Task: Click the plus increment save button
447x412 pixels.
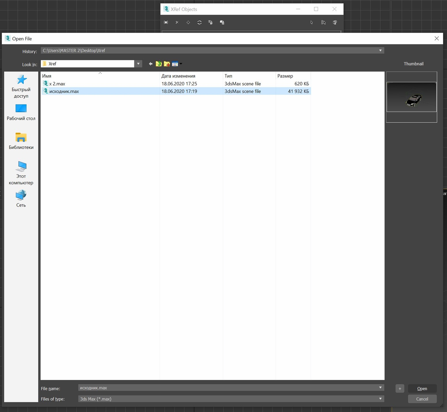Action: [400, 389]
